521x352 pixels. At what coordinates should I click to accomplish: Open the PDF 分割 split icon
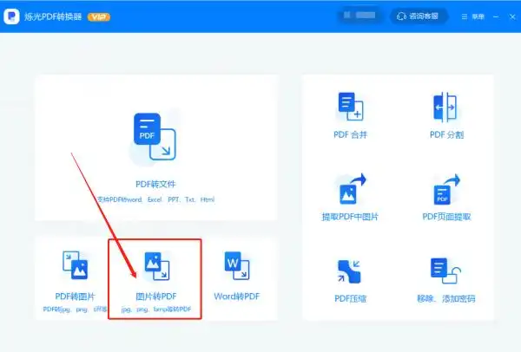pyautogui.click(x=445, y=108)
